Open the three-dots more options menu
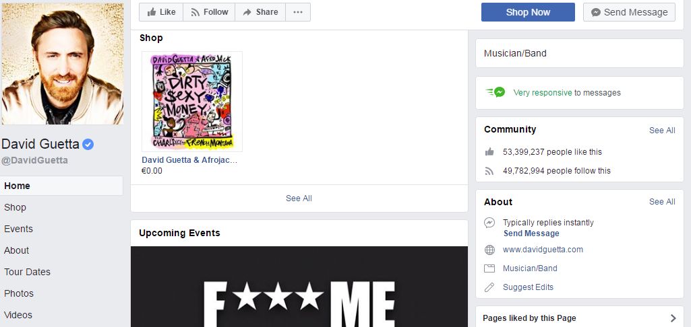The height and width of the screenshot is (327, 691). tap(298, 12)
